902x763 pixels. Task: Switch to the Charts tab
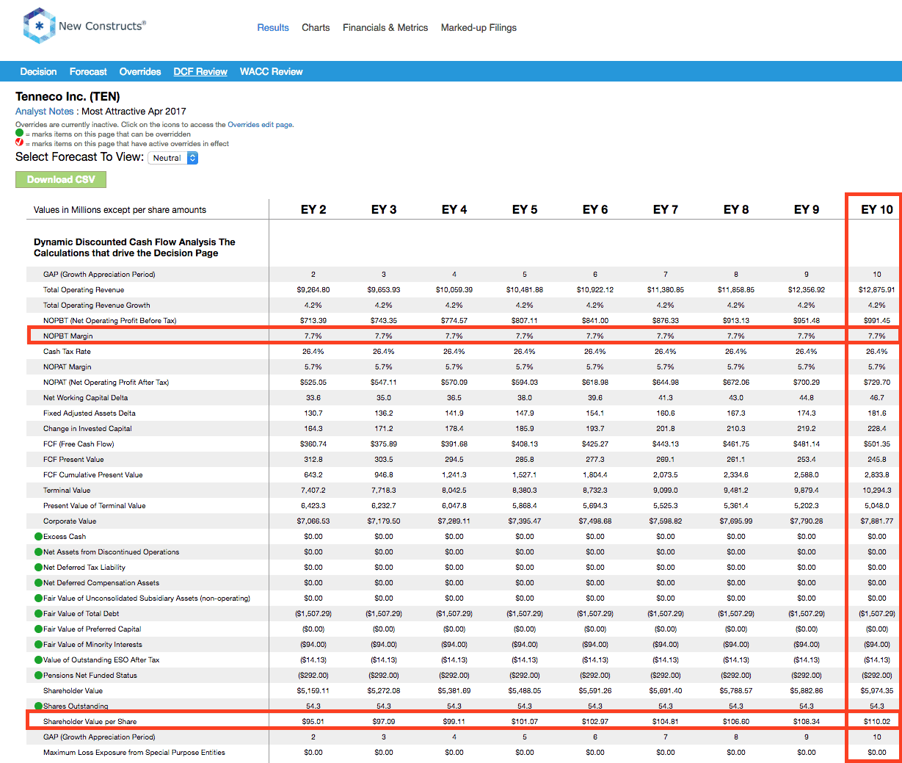pos(316,28)
